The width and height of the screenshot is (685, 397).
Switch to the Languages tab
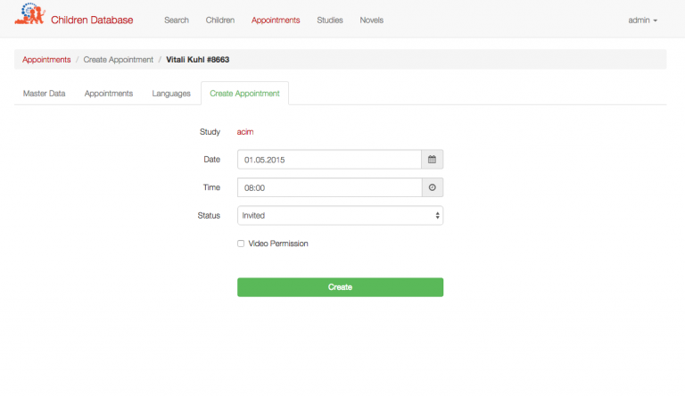click(171, 94)
